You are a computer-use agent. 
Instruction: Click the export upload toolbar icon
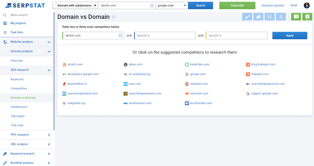pyautogui.click(x=281, y=17)
